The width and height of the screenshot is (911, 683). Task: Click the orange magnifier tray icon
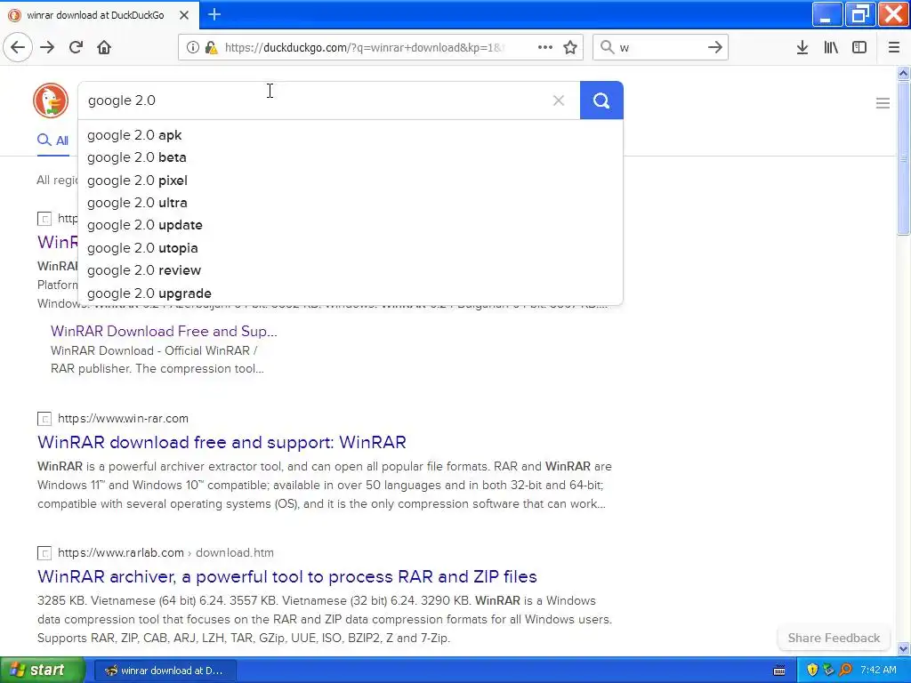tap(845, 670)
